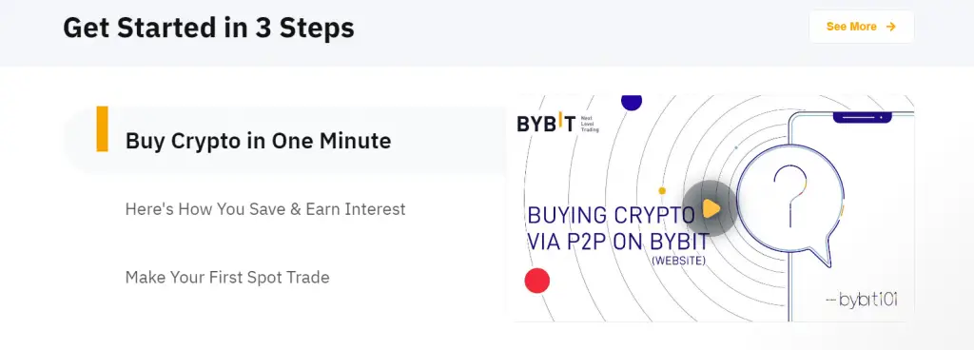Click the small yellow dot on the rings

pos(662,190)
